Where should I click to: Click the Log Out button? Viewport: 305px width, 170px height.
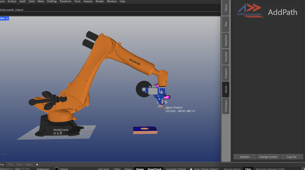click(291, 157)
